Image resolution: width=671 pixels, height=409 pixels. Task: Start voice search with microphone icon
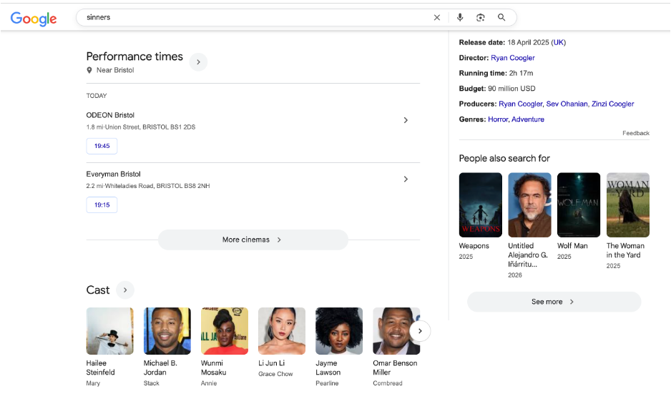(x=459, y=18)
